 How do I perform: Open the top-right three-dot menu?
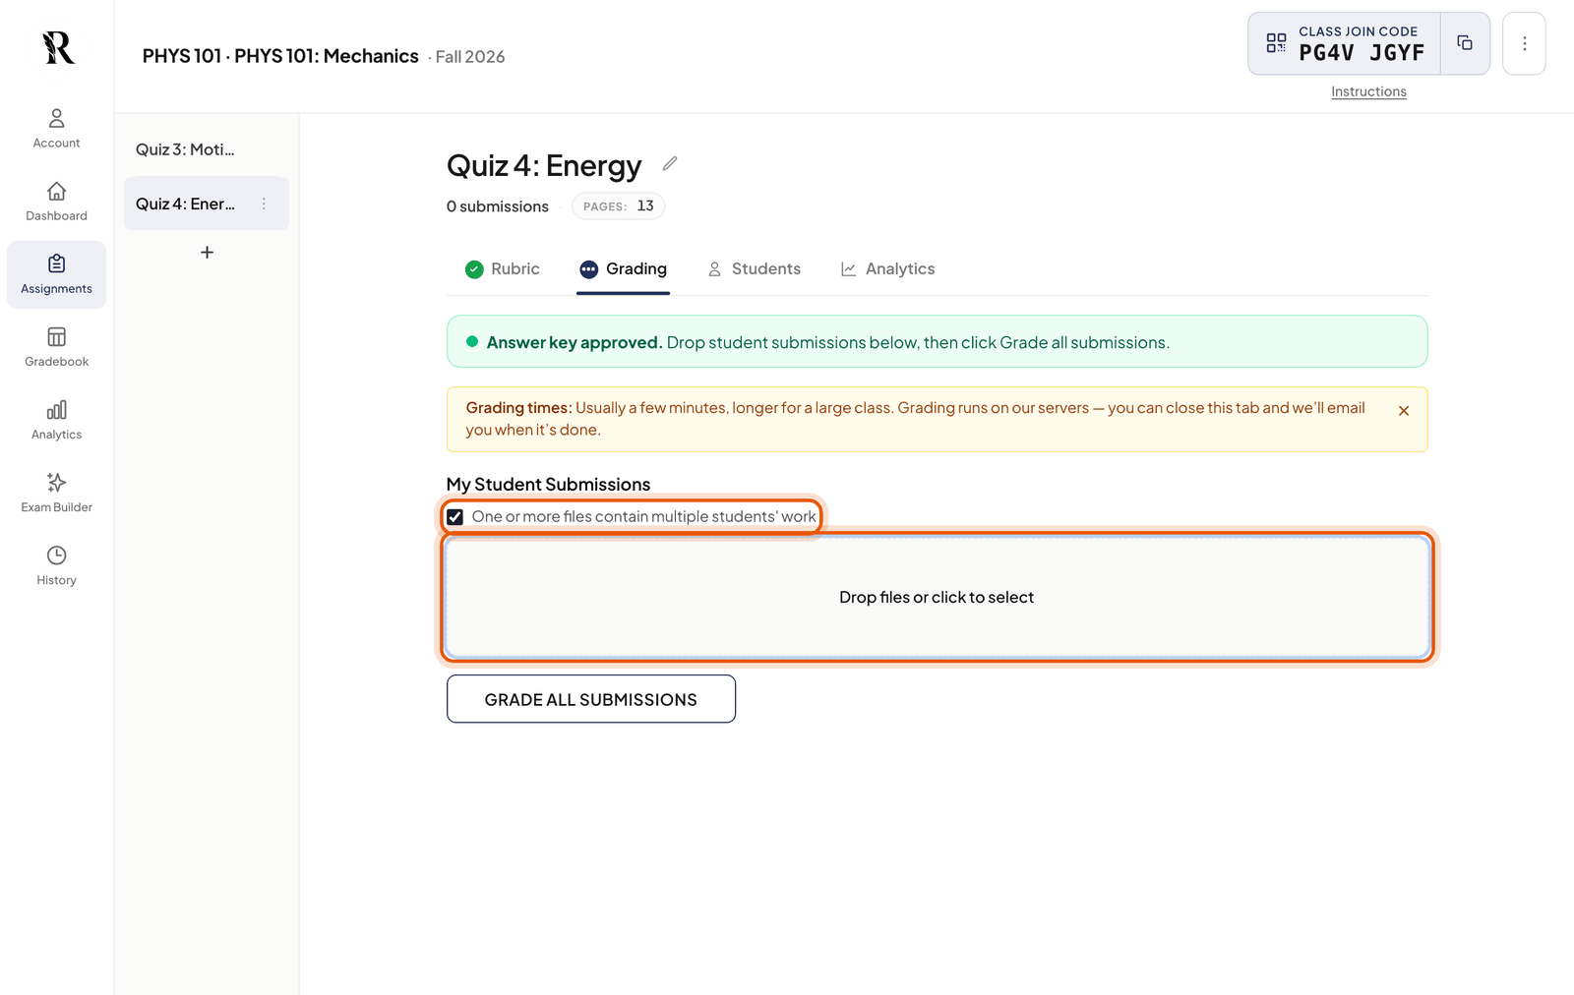(x=1524, y=43)
